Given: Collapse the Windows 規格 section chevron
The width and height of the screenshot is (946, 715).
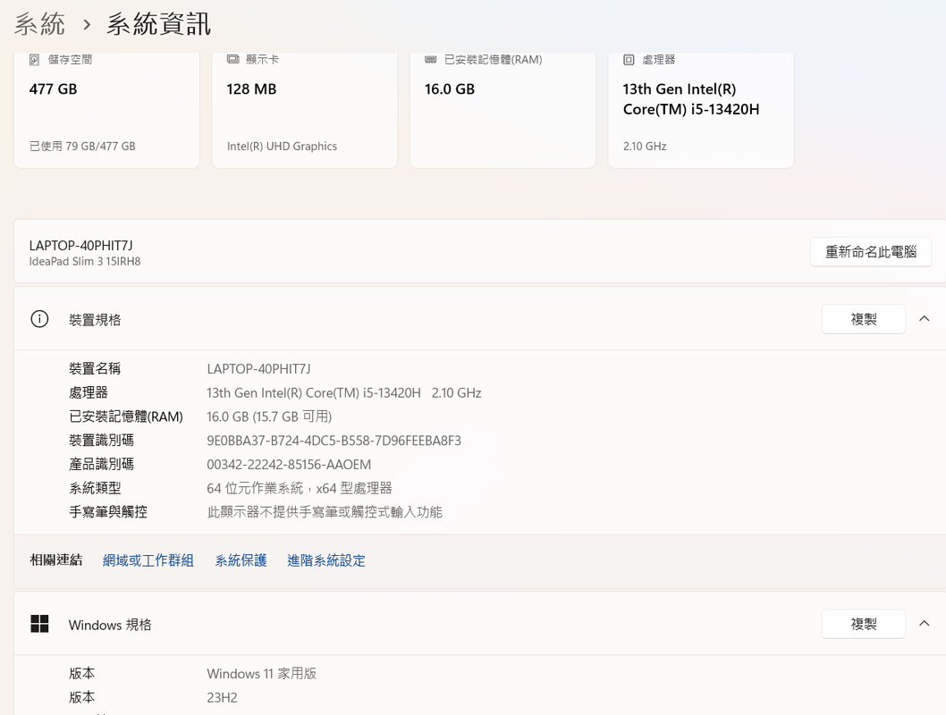Looking at the screenshot, I should tap(925, 624).
